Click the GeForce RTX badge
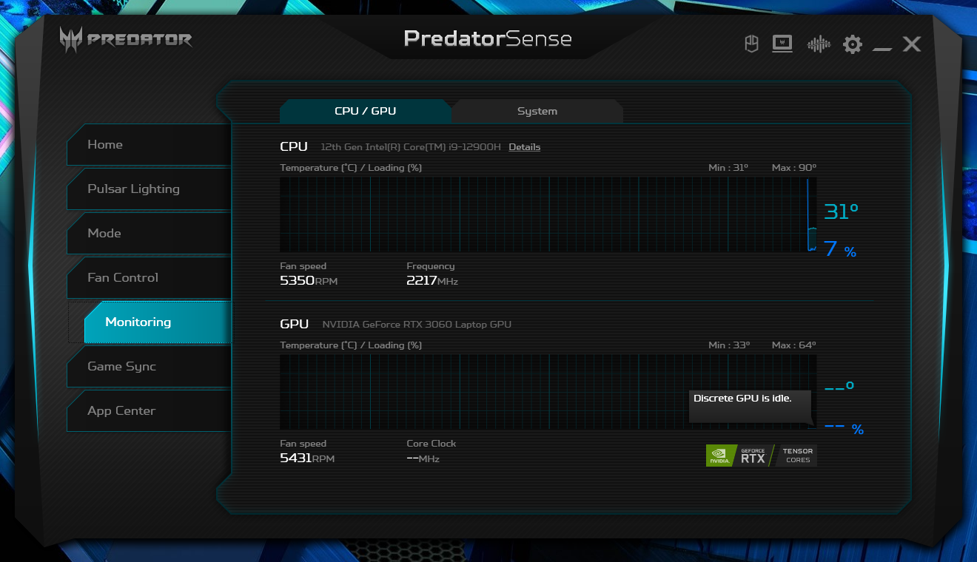The height and width of the screenshot is (562, 977). (753, 456)
